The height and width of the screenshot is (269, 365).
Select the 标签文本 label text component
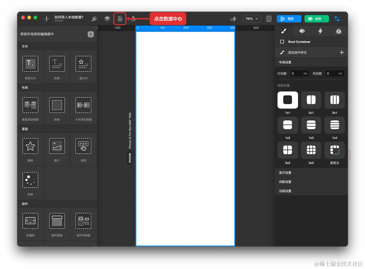coord(30,67)
